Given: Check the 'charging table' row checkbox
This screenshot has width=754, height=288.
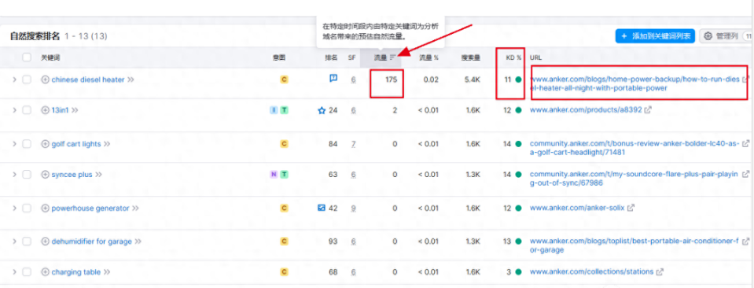Looking at the screenshot, I should (27, 272).
